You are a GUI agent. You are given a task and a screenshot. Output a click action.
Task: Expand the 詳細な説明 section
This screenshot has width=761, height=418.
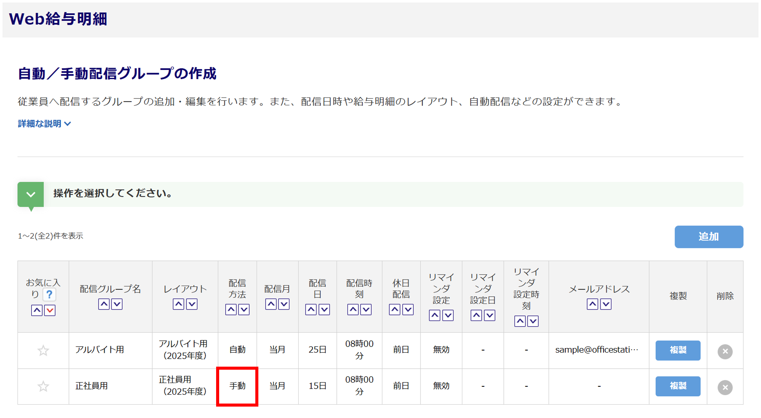pyautogui.click(x=44, y=124)
